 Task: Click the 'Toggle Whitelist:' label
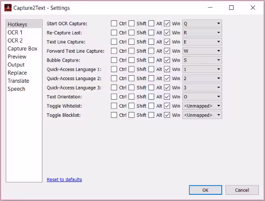(64, 106)
